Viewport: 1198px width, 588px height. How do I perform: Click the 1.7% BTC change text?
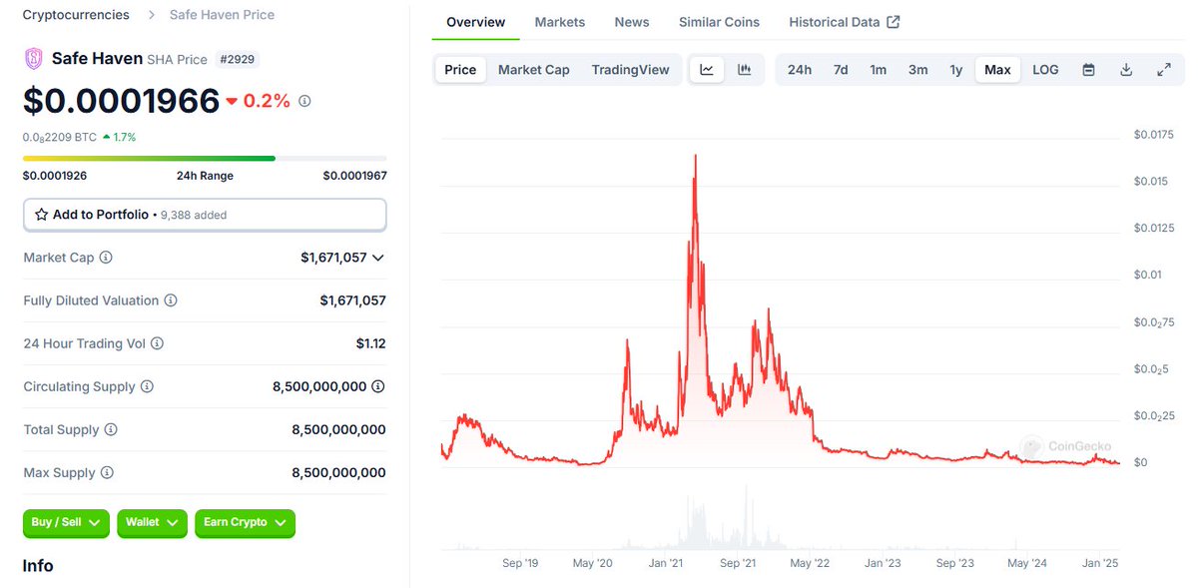click(x=125, y=137)
